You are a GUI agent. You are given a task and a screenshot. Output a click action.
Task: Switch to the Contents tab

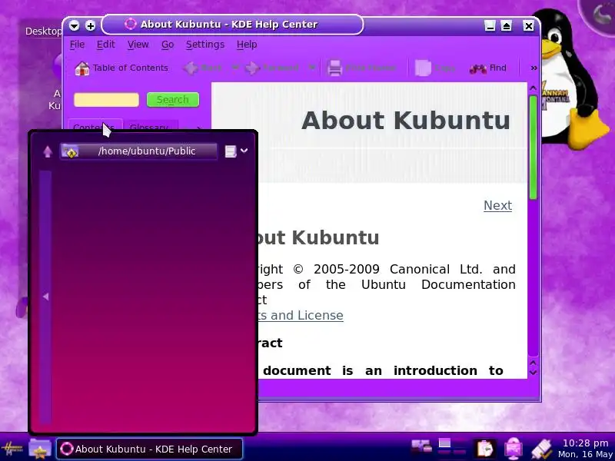pos(94,125)
